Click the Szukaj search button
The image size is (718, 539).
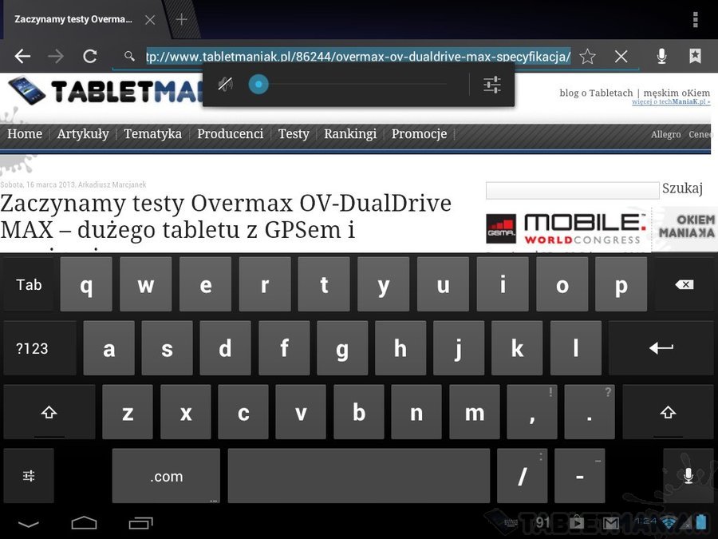[682, 188]
